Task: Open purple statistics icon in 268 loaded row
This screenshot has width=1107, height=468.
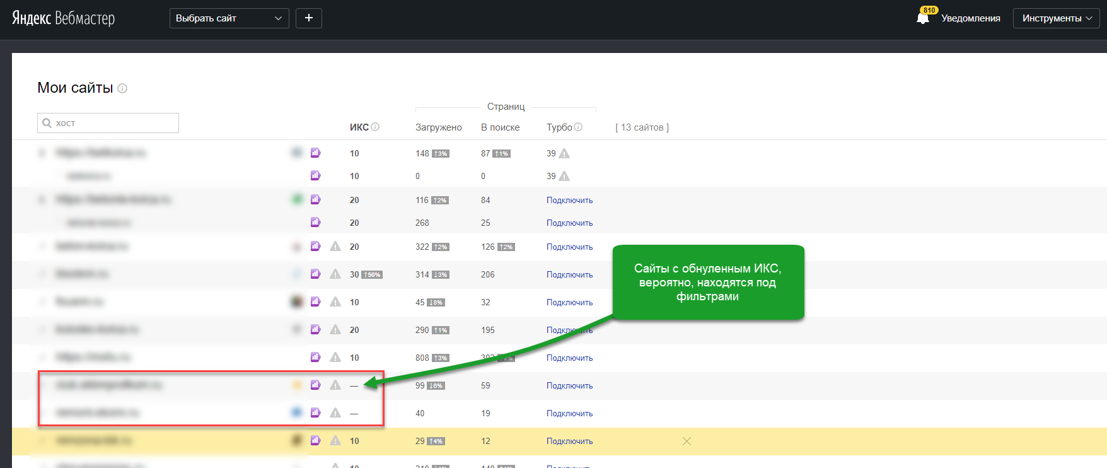Action: click(x=315, y=222)
